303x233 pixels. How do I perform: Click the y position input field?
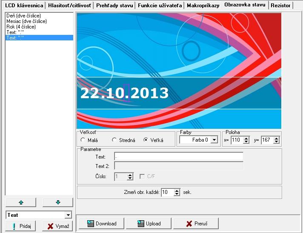[267, 140]
